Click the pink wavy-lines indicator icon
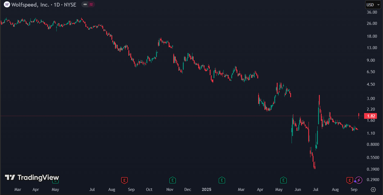383x195 pixels. pyautogui.click(x=91, y=4)
